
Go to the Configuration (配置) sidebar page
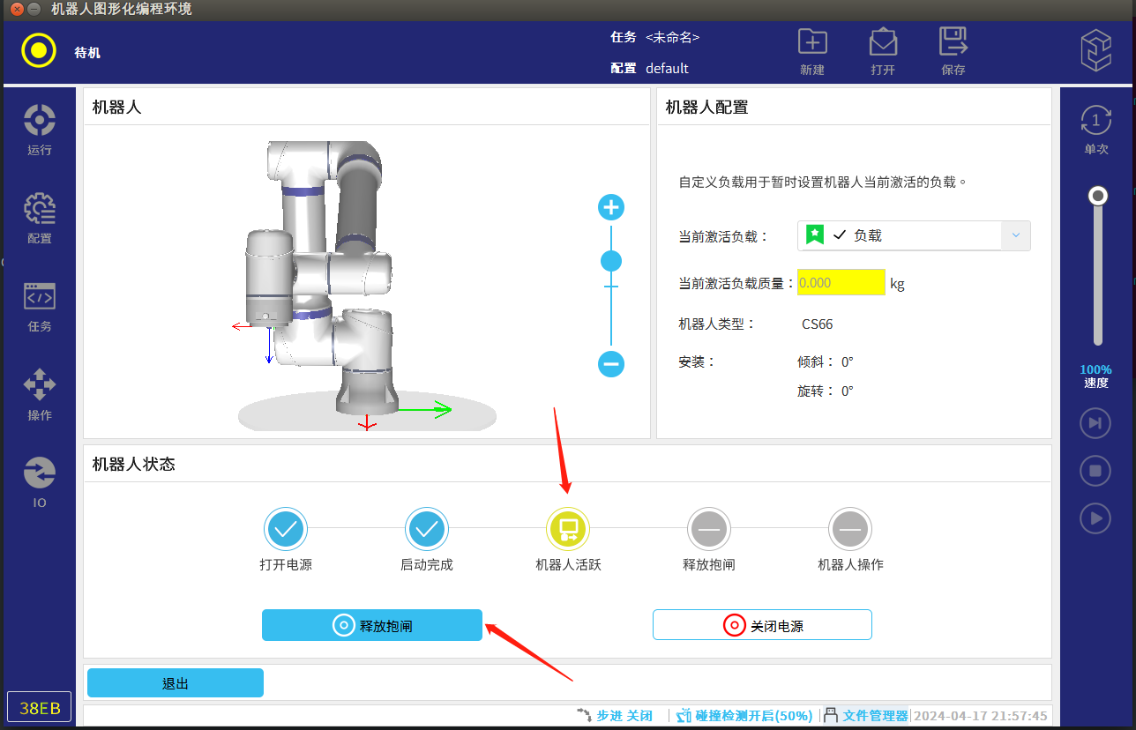pos(40,218)
